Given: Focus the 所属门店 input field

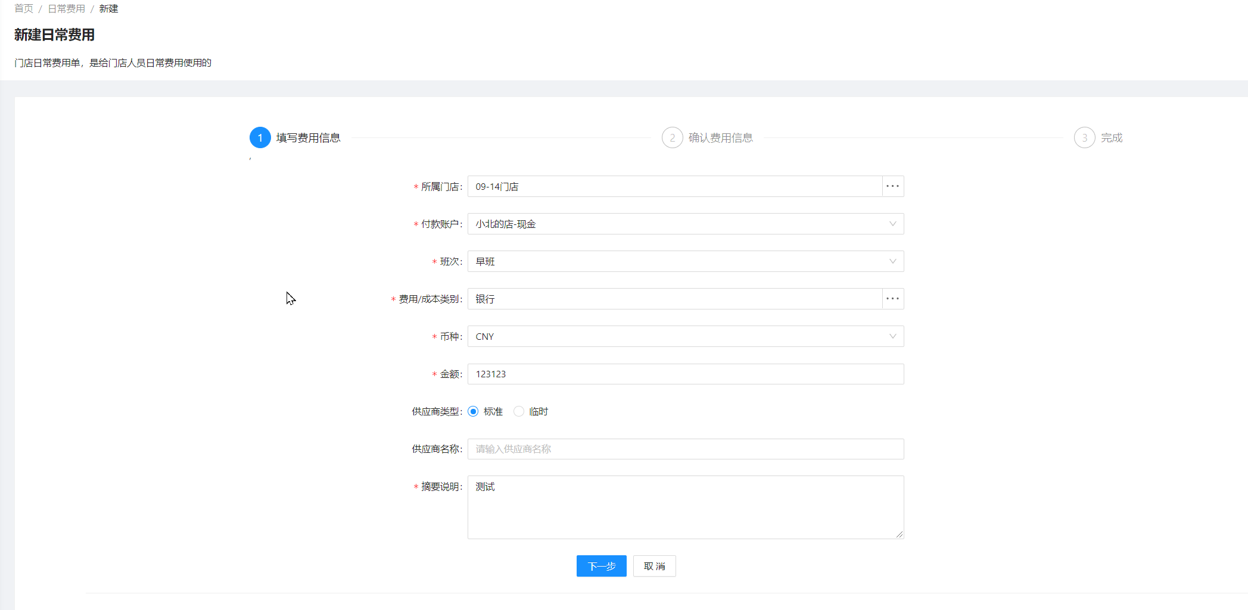Looking at the screenshot, I should pyautogui.click(x=675, y=186).
